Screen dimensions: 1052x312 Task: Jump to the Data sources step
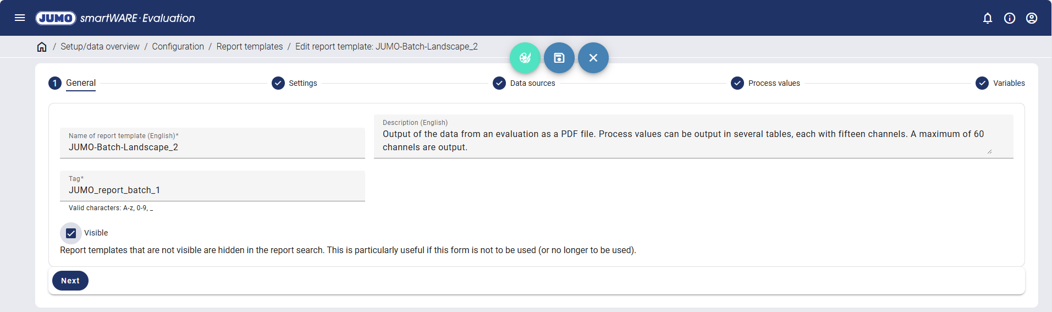coord(532,83)
